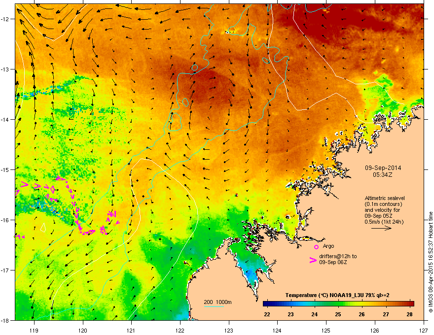
Task: Click colorbar tick label 27
Action: coord(386,314)
